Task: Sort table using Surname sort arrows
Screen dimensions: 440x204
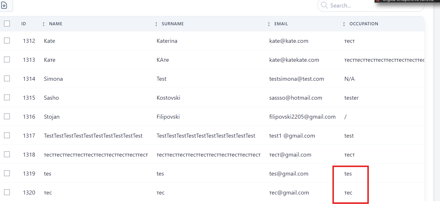Action: (x=156, y=24)
